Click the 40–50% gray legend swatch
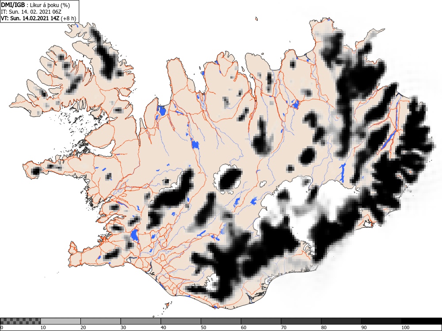 click(x=181, y=321)
